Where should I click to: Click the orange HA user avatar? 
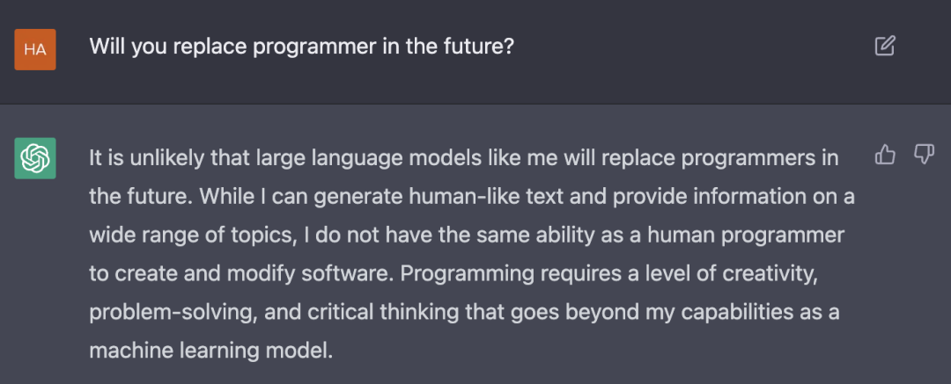tap(35, 49)
